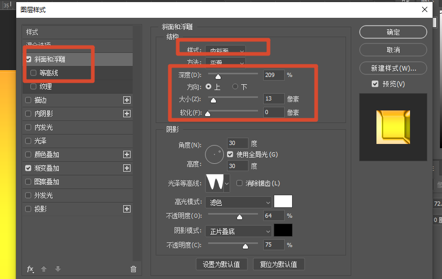Add another 投影 effect with plus icon
442x279 pixels.
pos(127,209)
